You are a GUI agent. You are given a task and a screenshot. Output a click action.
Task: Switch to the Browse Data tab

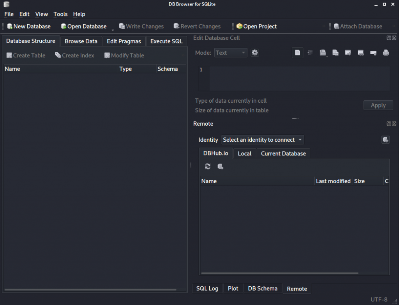(81, 41)
